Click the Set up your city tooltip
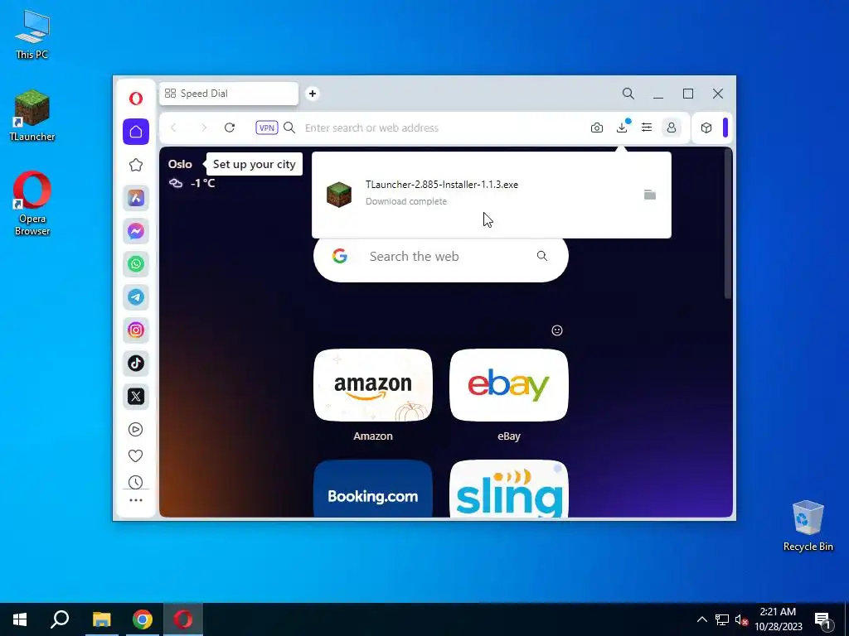The height and width of the screenshot is (636, 849). coord(254,165)
